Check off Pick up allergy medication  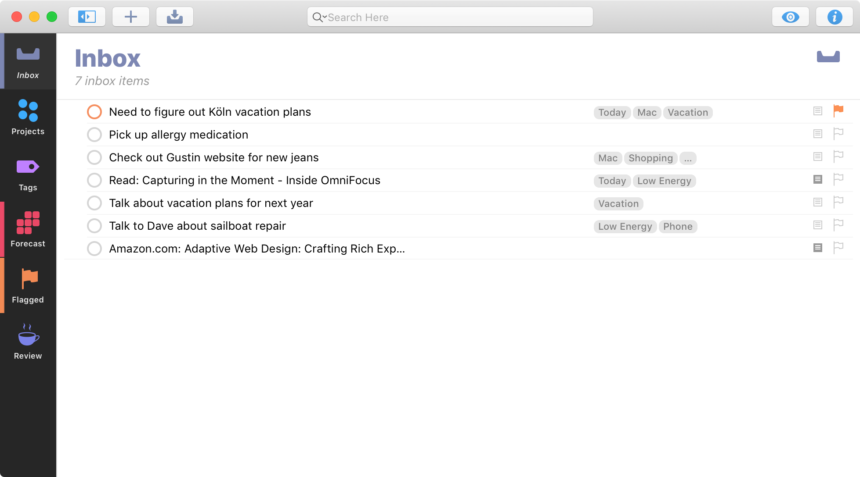coord(94,135)
